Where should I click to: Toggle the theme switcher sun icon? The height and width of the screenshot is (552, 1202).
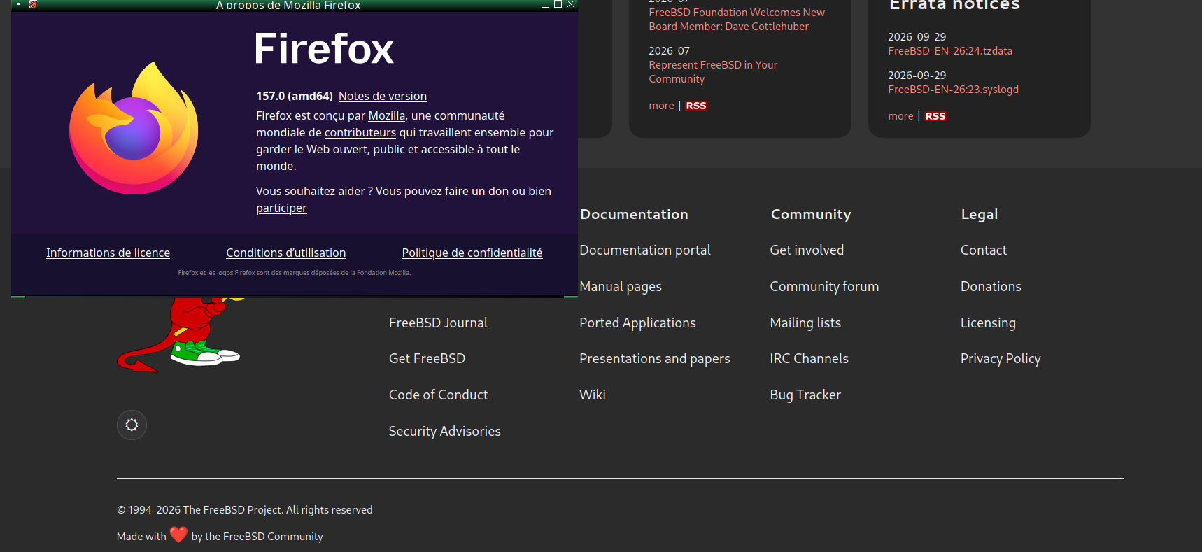[132, 425]
